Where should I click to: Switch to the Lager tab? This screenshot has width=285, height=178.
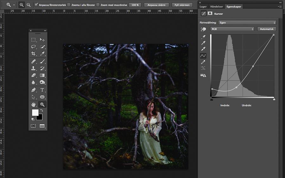pos(203,7)
